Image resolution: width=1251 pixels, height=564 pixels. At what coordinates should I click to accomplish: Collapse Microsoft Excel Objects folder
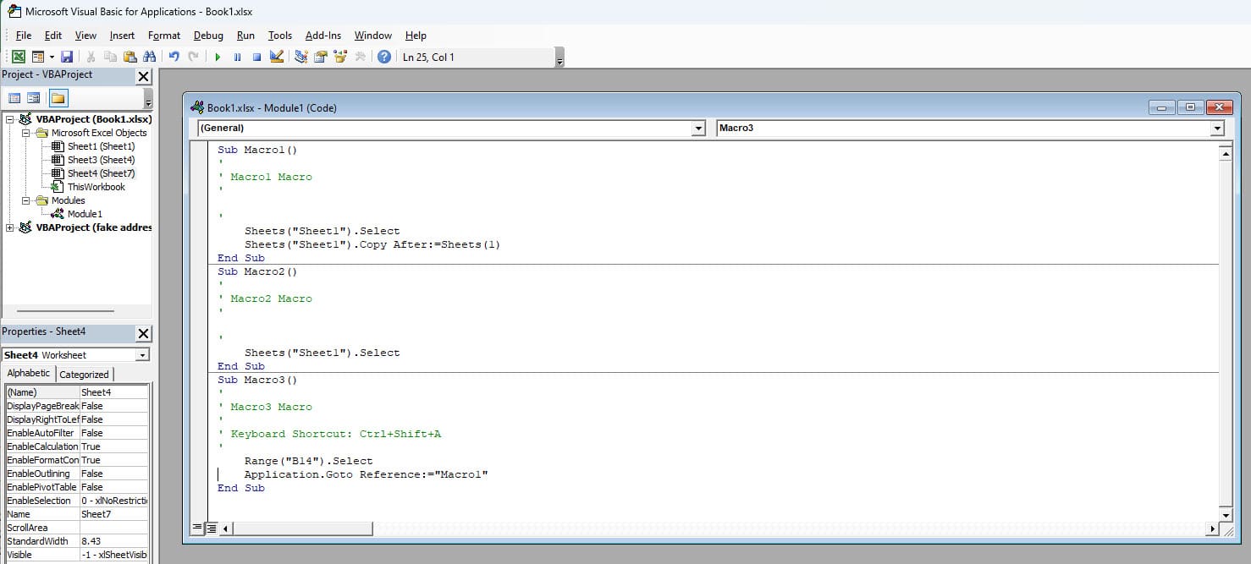pos(25,133)
